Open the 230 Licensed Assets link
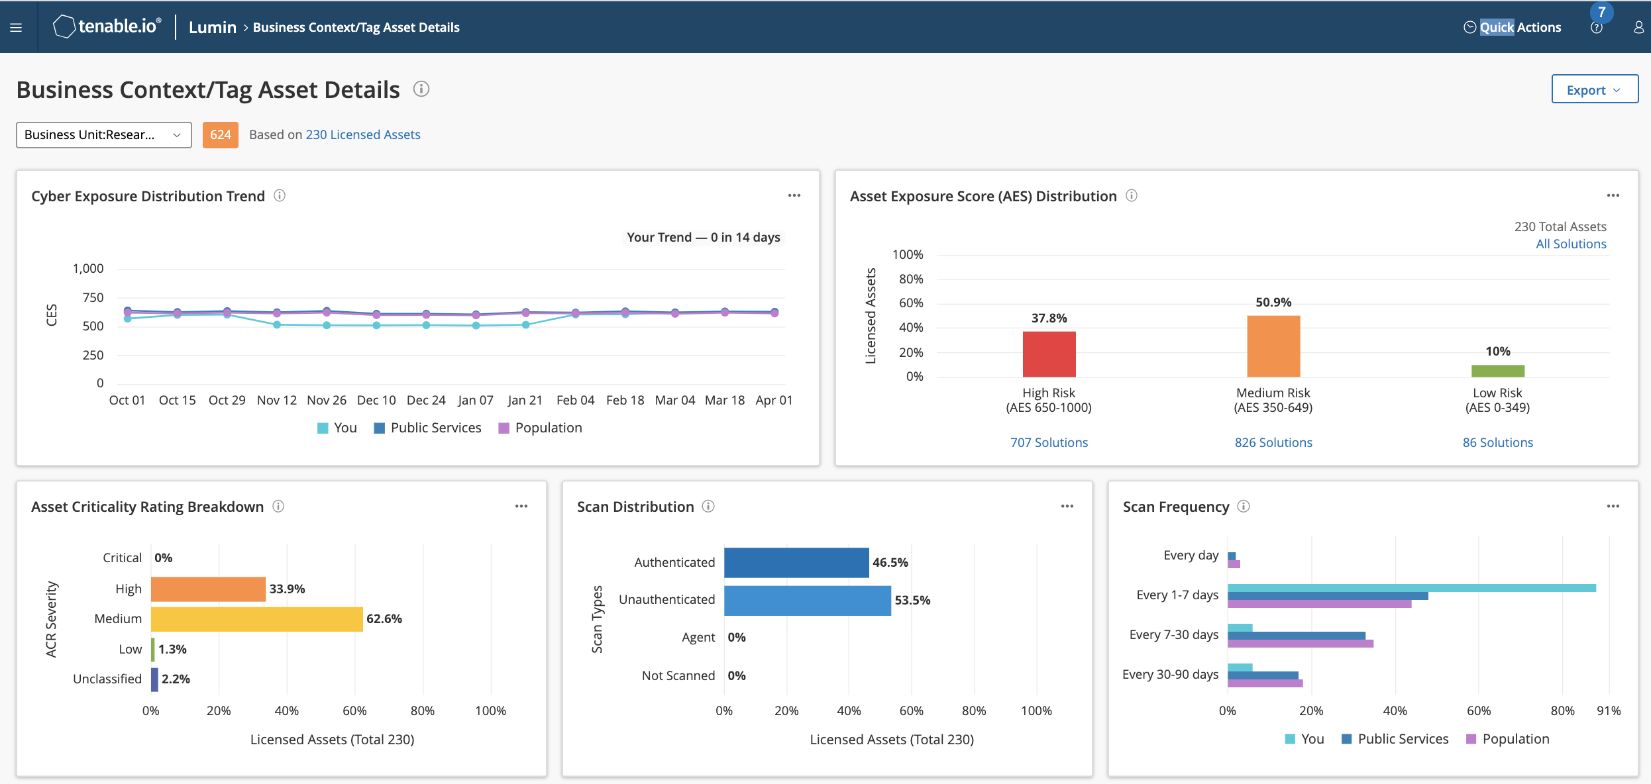Viewport: 1651px width, 784px height. [x=363, y=134]
